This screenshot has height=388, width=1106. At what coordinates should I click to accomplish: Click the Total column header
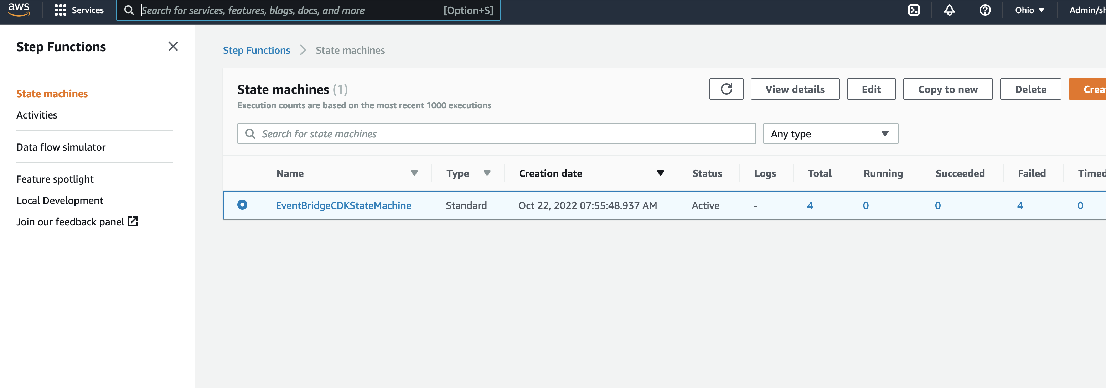[819, 173]
